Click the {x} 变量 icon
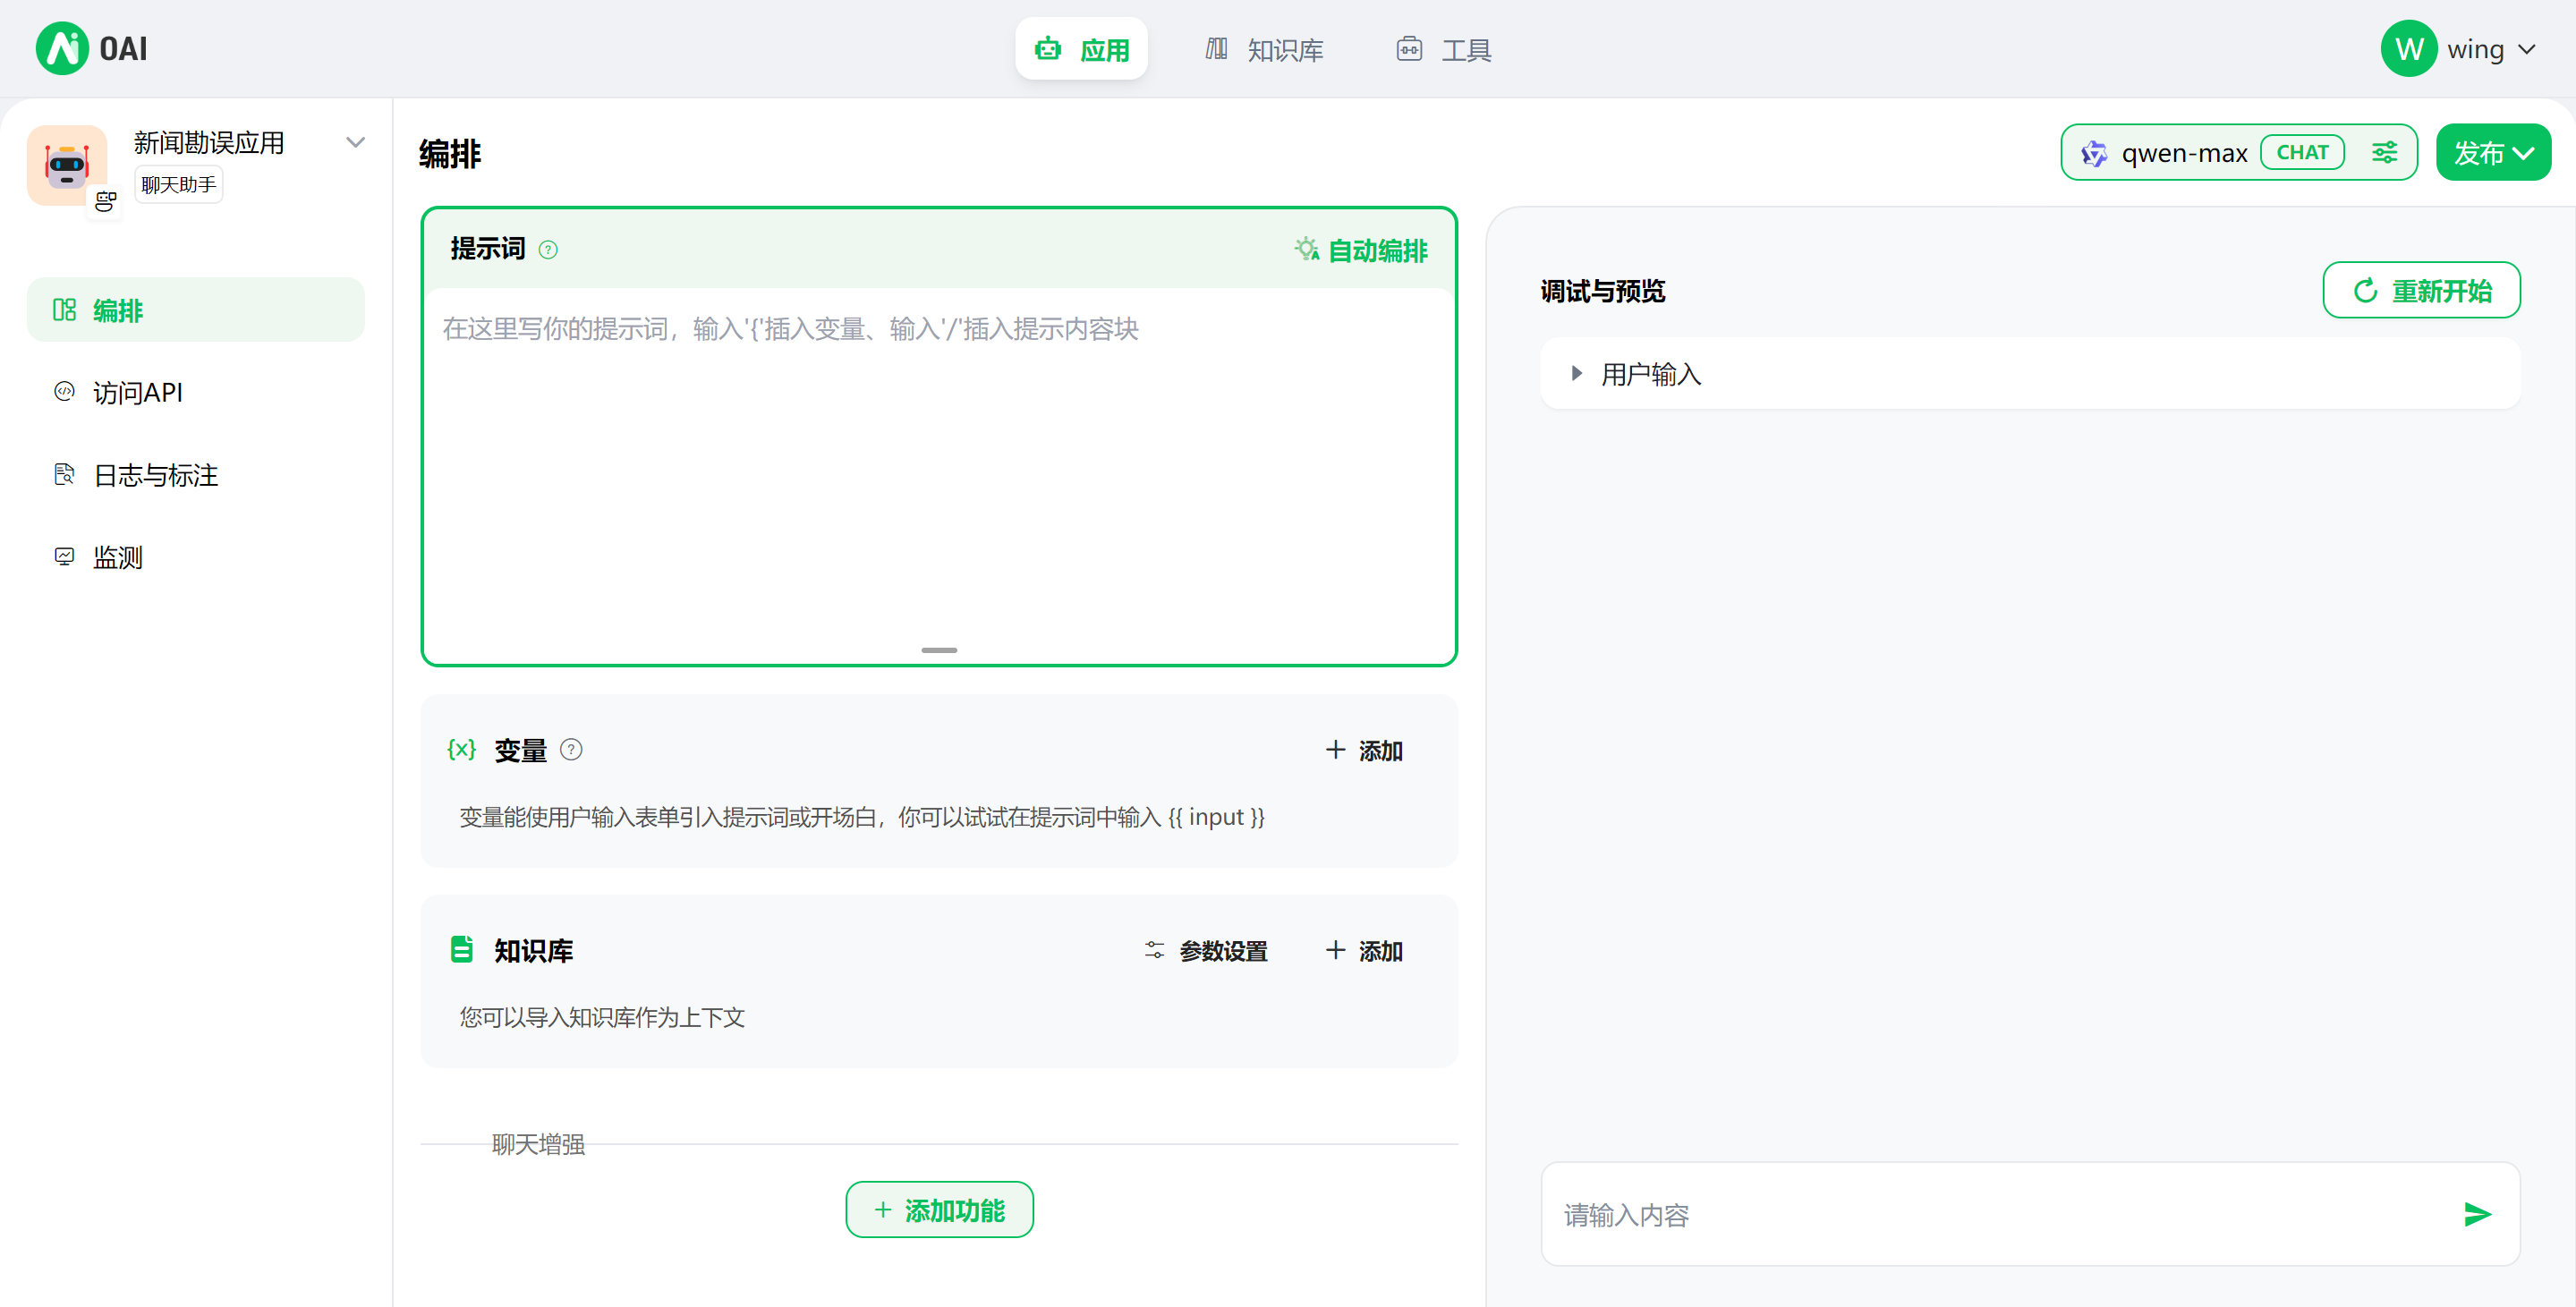The height and width of the screenshot is (1307, 2576). pos(461,749)
